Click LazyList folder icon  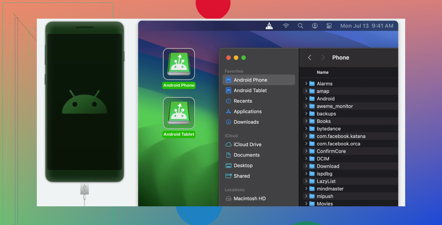click(x=312, y=181)
